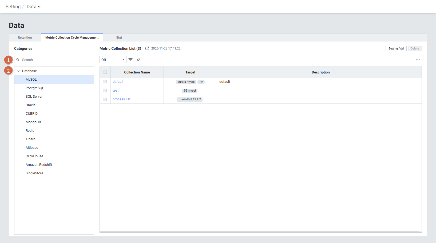Select PostgreSQL in the category tree
Image resolution: width=436 pixels, height=243 pixels.
[x=35, y=88]
